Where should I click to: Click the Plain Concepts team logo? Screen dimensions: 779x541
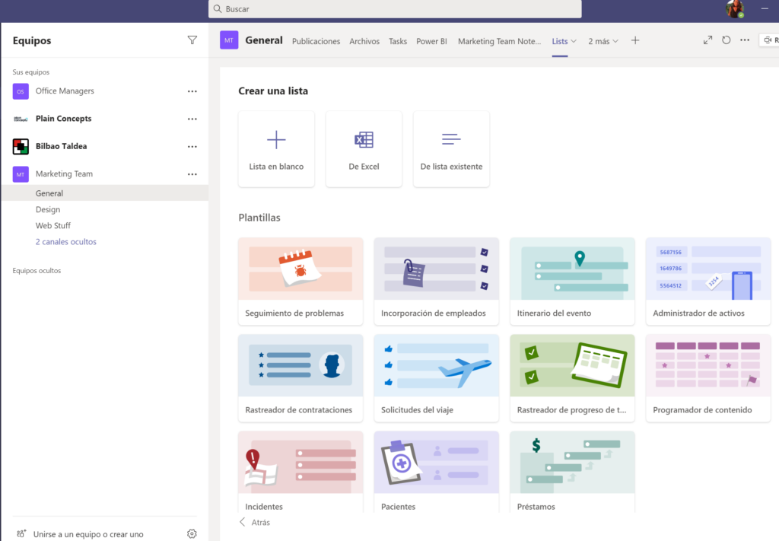click(21, 119)
